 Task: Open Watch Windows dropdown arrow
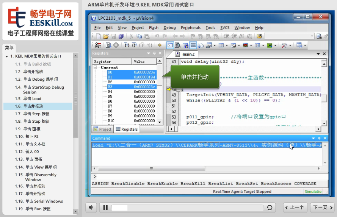click(215, 45)
